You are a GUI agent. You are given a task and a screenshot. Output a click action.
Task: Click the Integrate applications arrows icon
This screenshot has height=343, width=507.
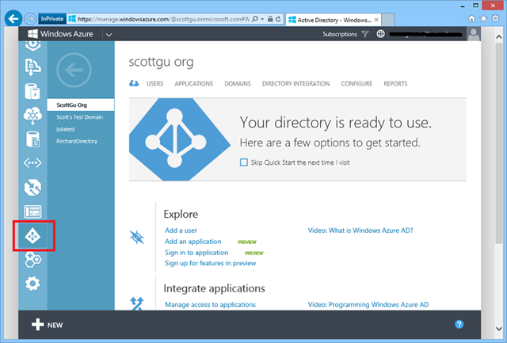(x=136, y=303)
